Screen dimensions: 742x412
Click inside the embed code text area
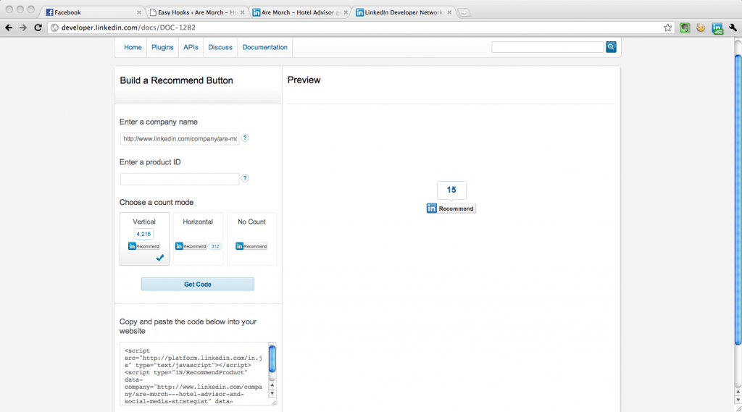(x=194, y=374)
